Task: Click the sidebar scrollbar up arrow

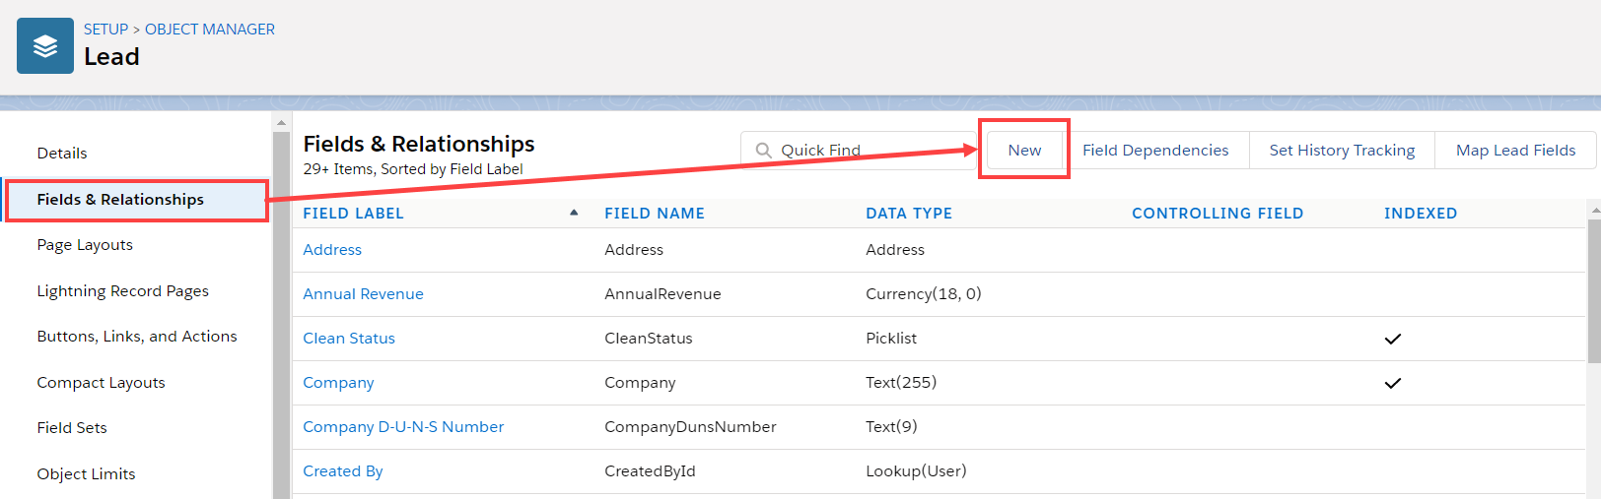Action: point(281,123)
